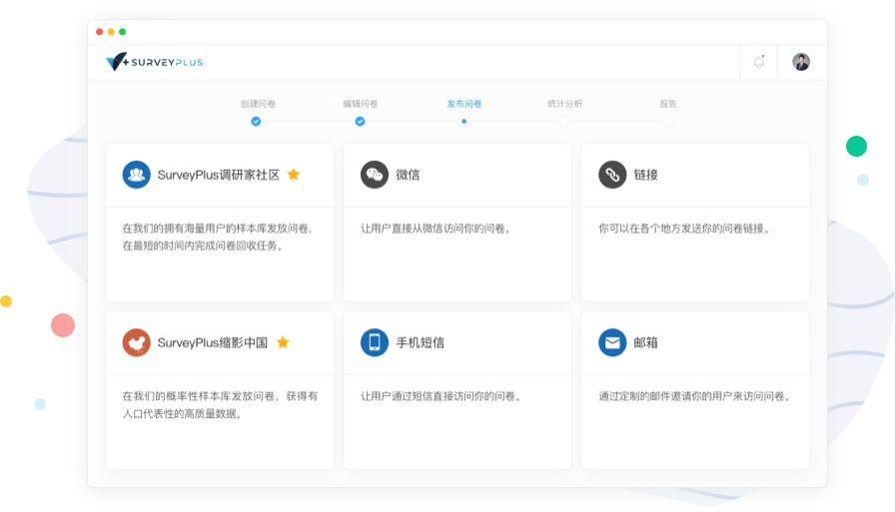Click the empty step circle under 统计分析
Screen dimensions: 895x512
(x=564, y=122)
